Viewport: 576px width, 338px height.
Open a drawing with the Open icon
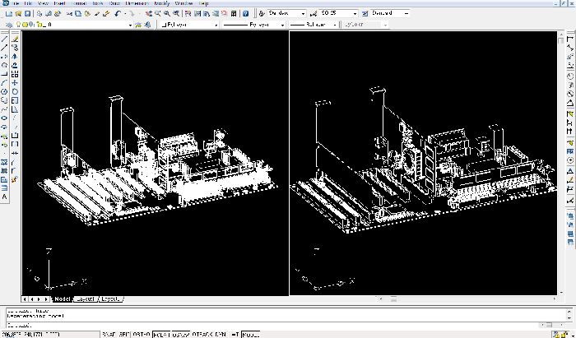coord(18,14)
